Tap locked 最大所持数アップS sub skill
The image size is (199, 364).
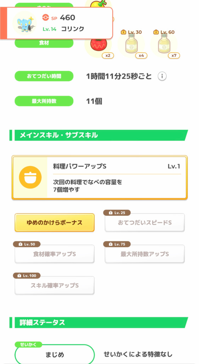click(145, 254)
